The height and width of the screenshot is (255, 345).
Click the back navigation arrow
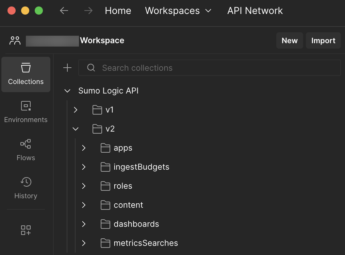point(64,11)
